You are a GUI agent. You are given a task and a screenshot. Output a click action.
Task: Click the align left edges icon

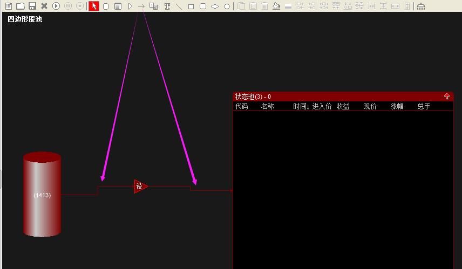pyautogui.click(x=300, y=6)
